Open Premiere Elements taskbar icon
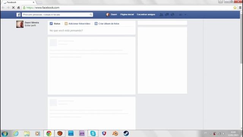This screenshot has height=137, width=243. point(82,134)
